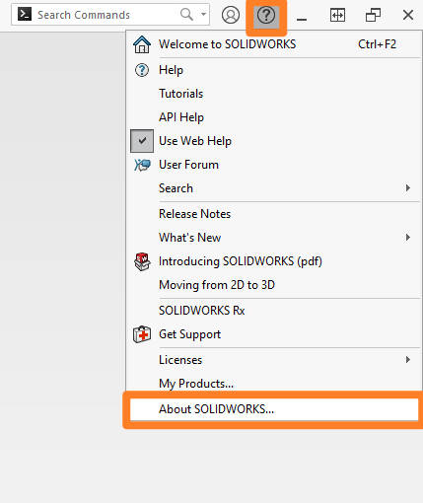Click the Help question mark icon in title bar

266,15
